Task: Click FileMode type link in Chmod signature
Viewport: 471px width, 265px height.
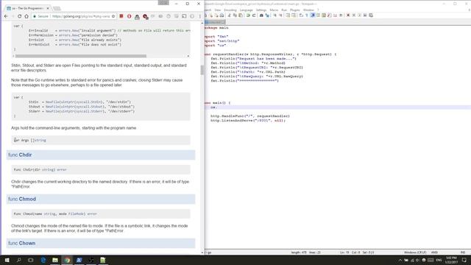Action: [x=77, y=214]
